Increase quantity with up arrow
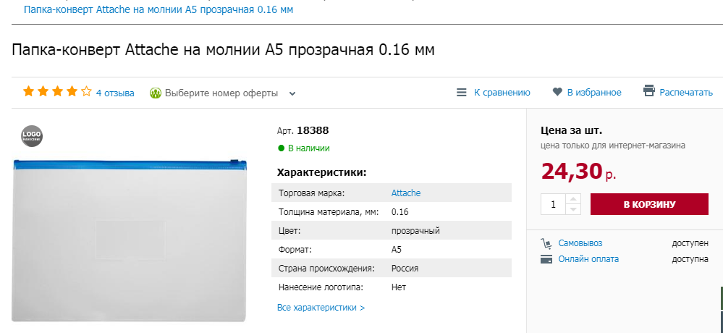Image resolution: width=723 pixels, height=333 pixels. click(573, 199)
